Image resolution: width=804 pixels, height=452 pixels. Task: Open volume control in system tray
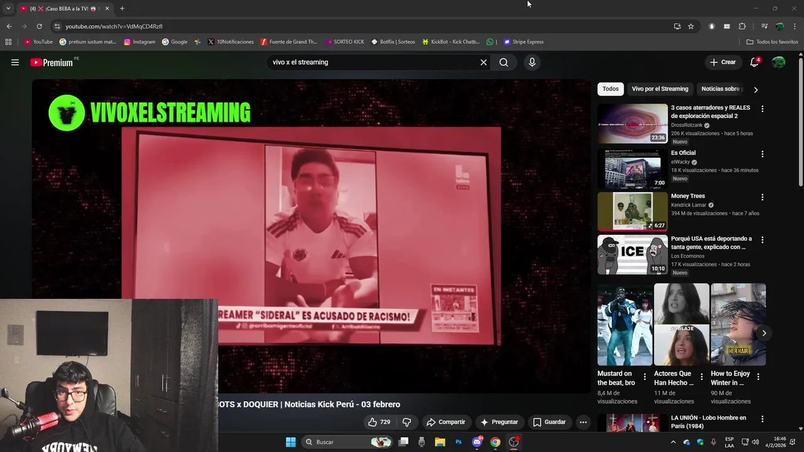coord(755,442)
